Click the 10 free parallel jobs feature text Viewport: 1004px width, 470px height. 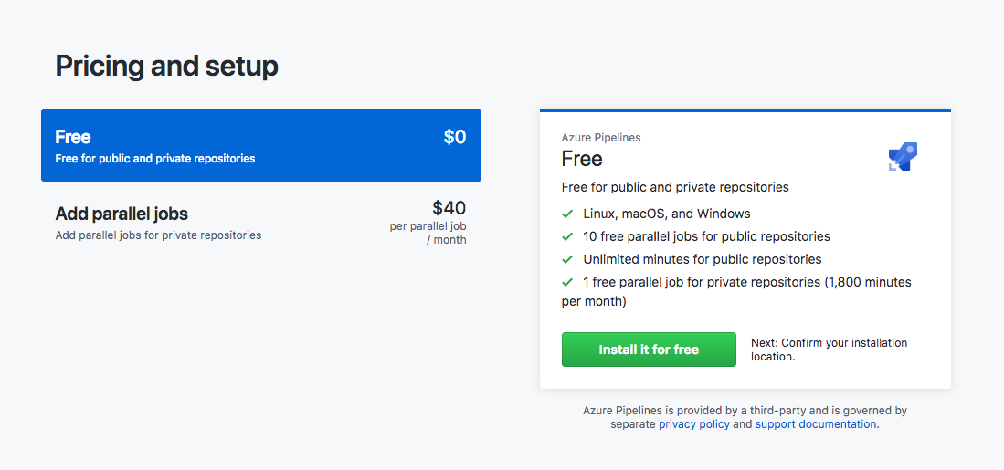pyautogui.click(x=706, y=236)
